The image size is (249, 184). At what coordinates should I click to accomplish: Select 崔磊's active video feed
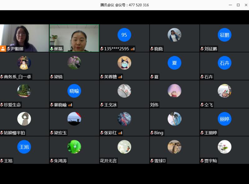[74, 37]
